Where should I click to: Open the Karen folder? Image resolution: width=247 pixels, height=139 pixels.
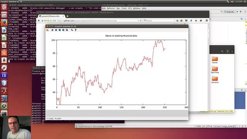pyautogui.click(x=215, y=60)
